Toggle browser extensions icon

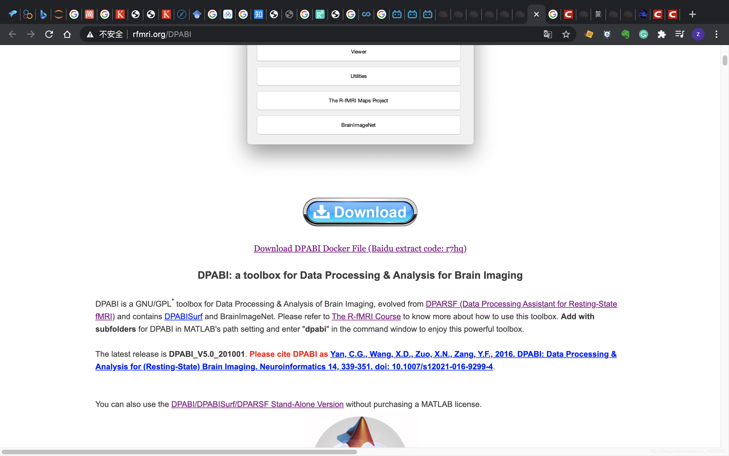[x=662, y=34]
